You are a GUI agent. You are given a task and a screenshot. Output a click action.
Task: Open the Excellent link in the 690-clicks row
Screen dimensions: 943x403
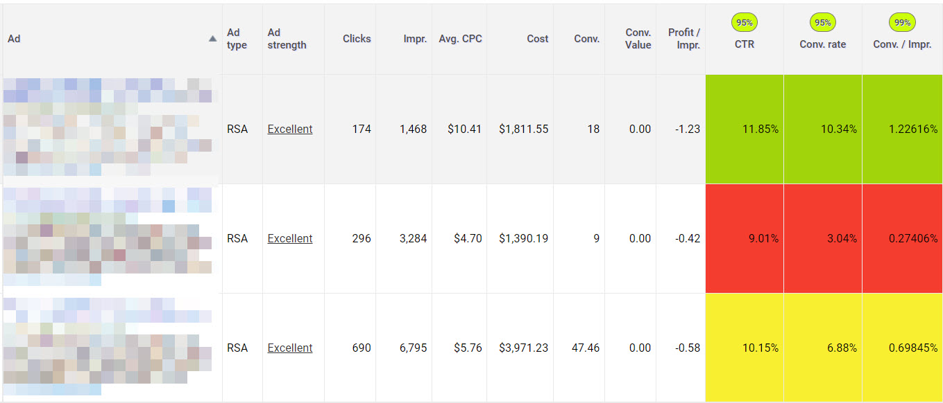pos(290,348)
